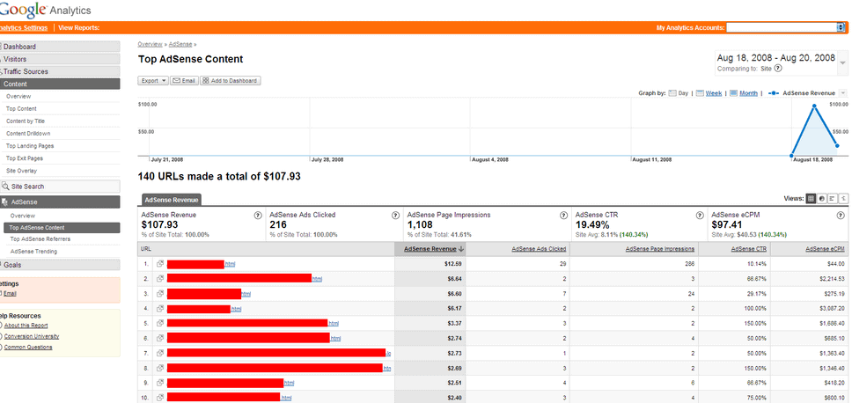
Task: Expand the Visitors sidebar section
Action: (x=60, y=59)
